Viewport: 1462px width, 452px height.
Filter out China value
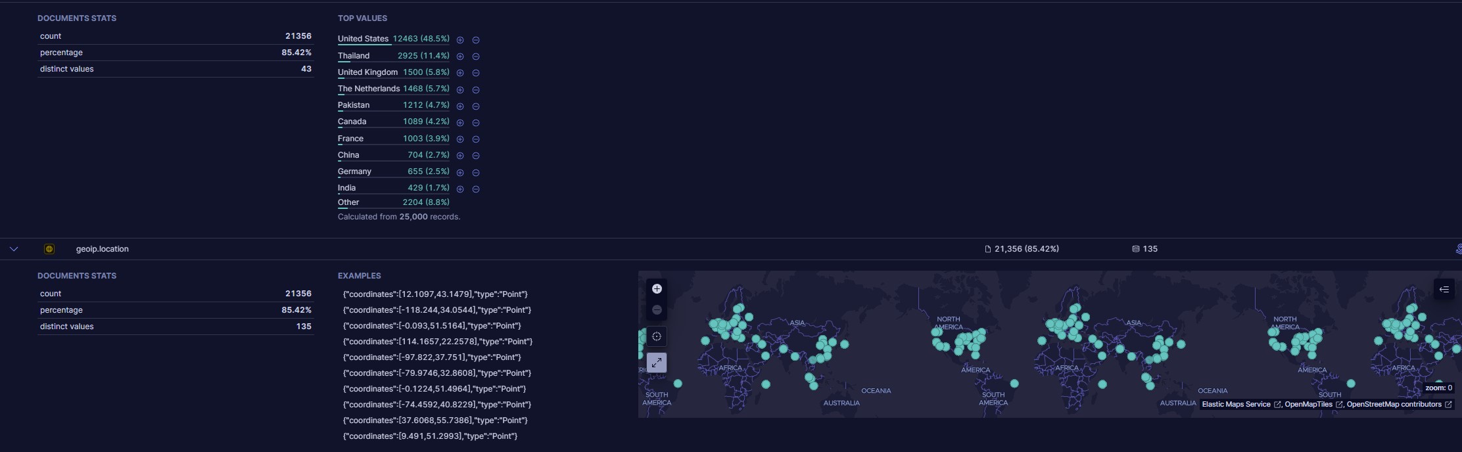point(476,156)
